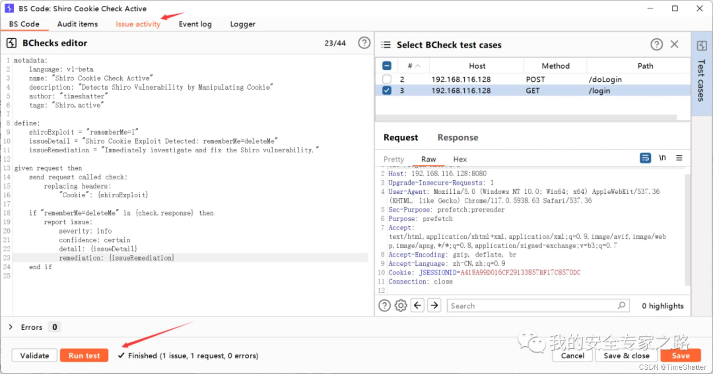This screenshot has height=374, width=713.
Task: Check the /doLogin POST test case
Action: pyautogui.click(x=387, y=79)
